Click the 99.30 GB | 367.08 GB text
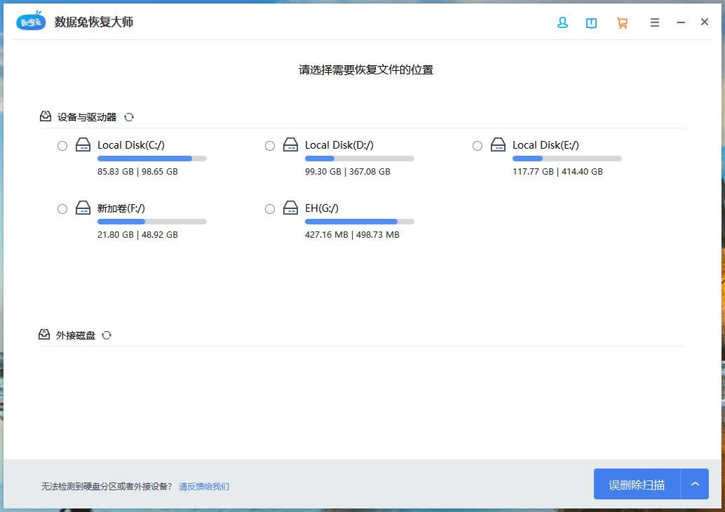The width and height of the screenshot is (725, 512). (x=348, y=172)
